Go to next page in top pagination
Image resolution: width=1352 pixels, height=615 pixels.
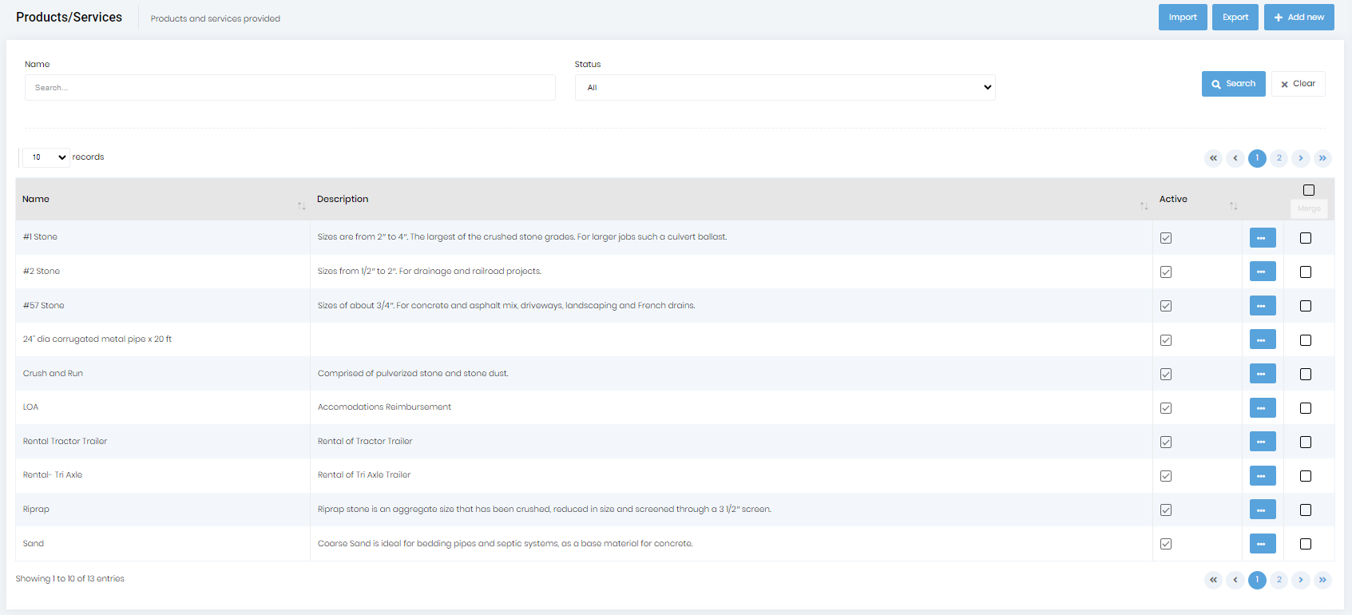click(1301, 158)
